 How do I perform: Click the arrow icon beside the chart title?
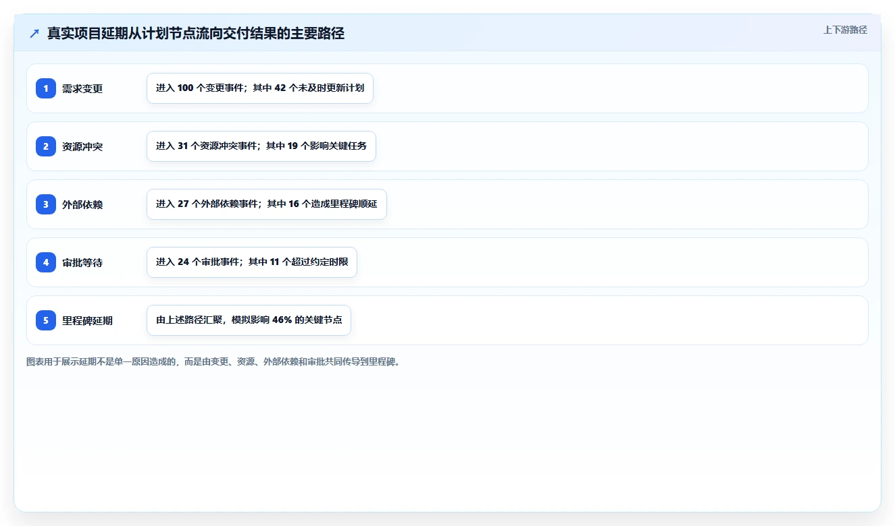34,34
